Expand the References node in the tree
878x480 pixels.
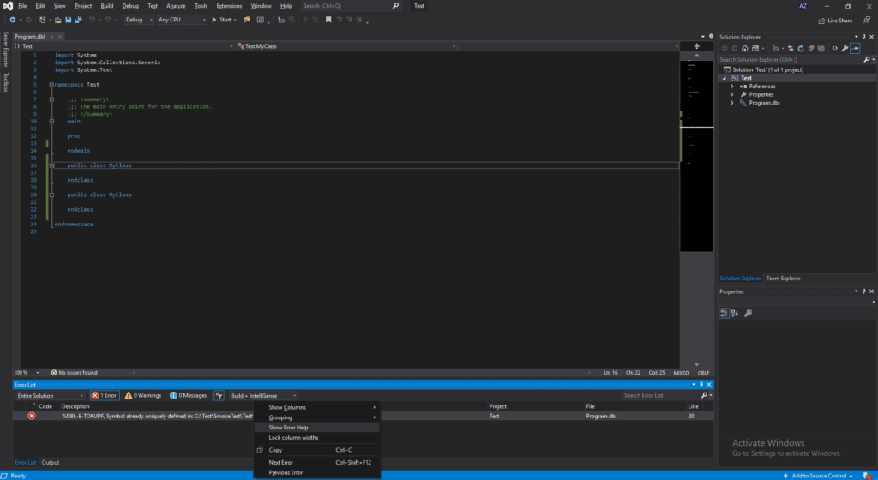coord(731,87)
